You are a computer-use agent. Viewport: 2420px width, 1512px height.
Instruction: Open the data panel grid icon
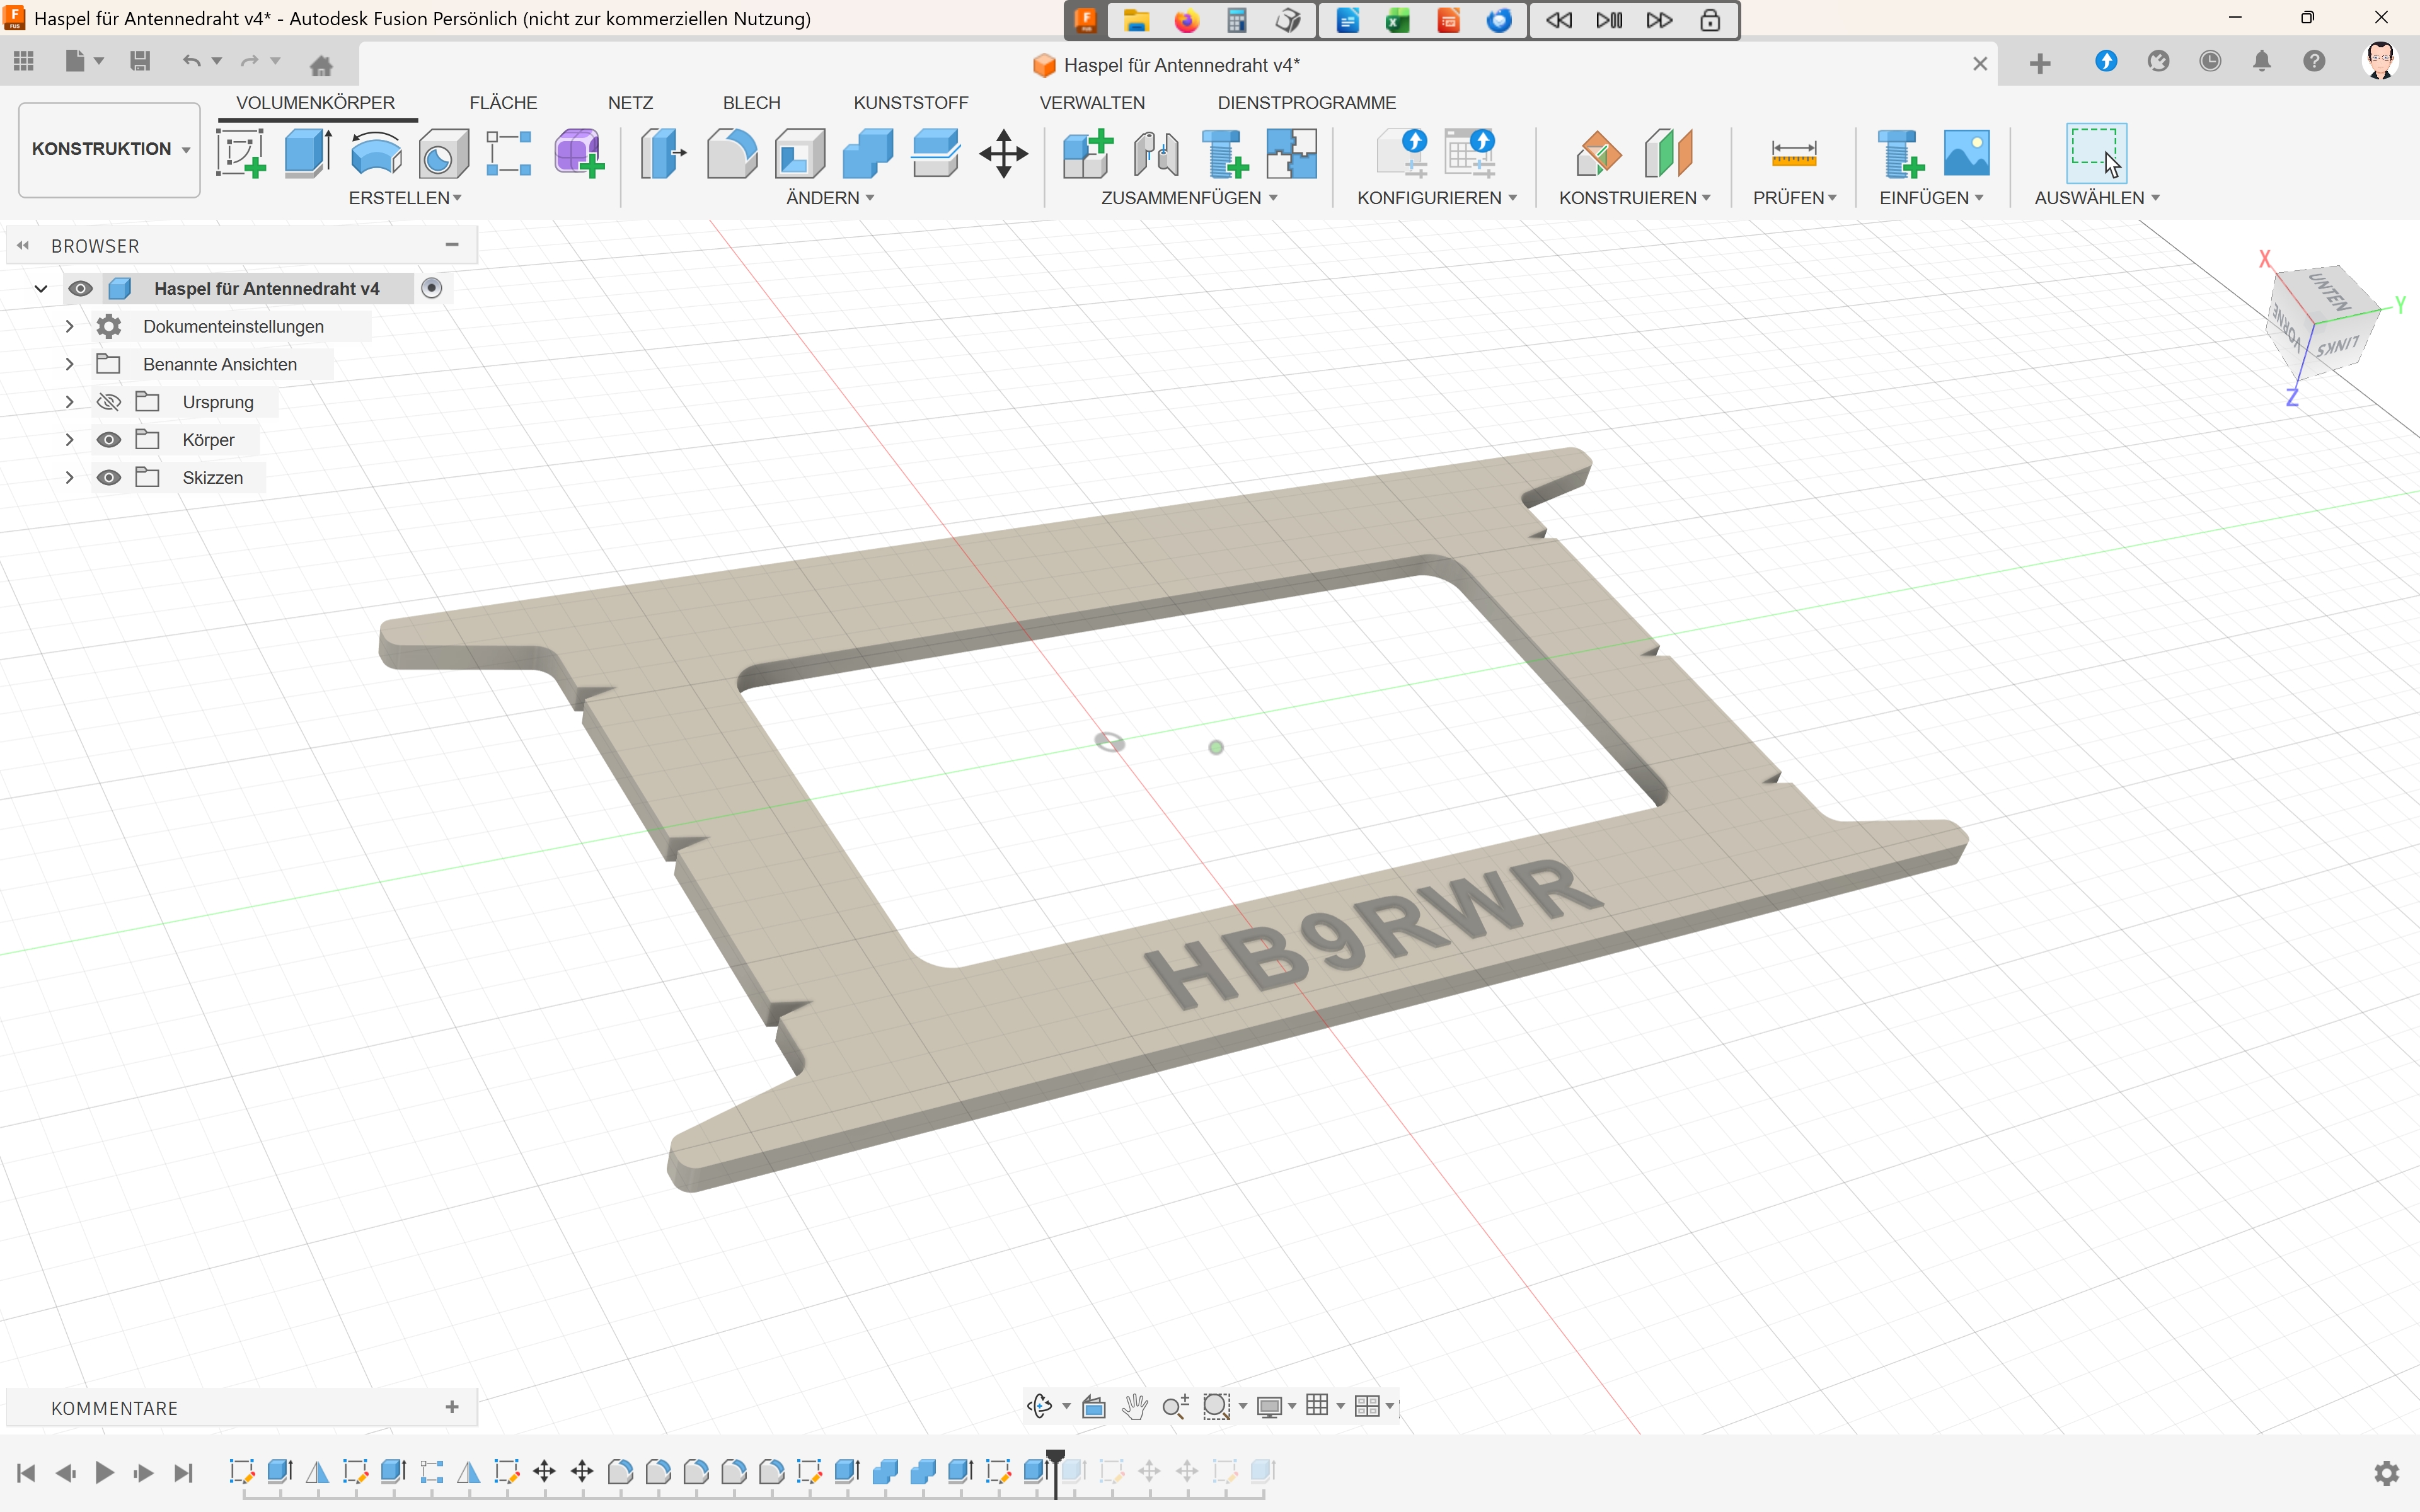24,62
